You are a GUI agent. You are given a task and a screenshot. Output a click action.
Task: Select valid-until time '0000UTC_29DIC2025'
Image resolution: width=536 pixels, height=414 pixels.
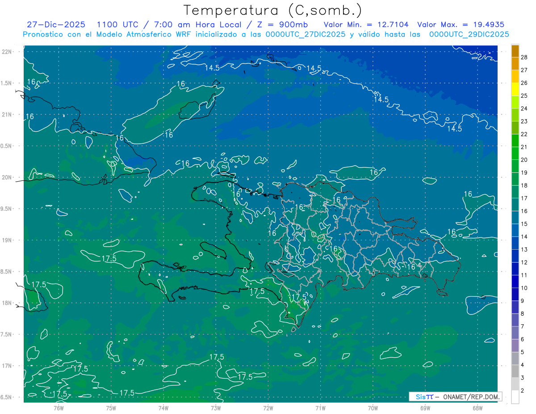469,34
